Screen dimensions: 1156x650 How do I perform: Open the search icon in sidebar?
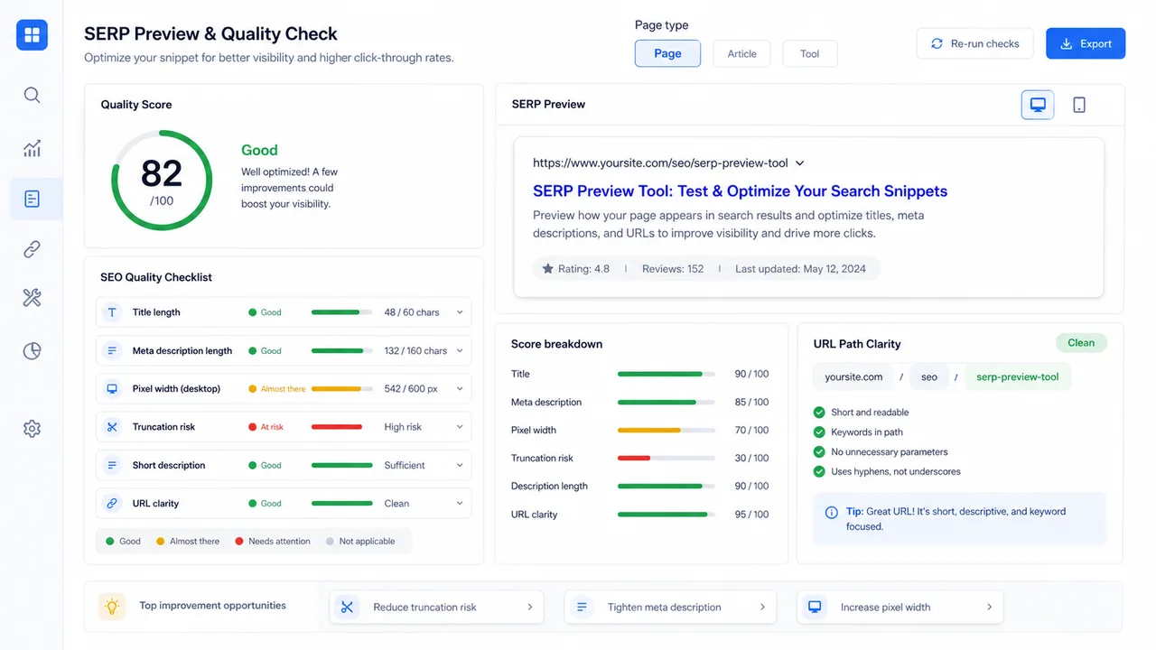pyautogui.click(x=32, y=95)
